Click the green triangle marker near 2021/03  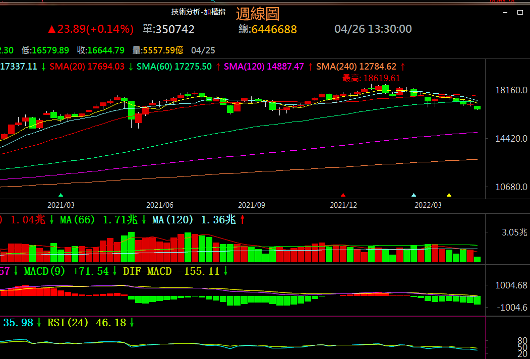tap(61, 195)
